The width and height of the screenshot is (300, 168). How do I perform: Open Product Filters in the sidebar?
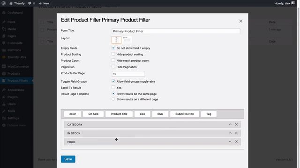coord(18,81)
